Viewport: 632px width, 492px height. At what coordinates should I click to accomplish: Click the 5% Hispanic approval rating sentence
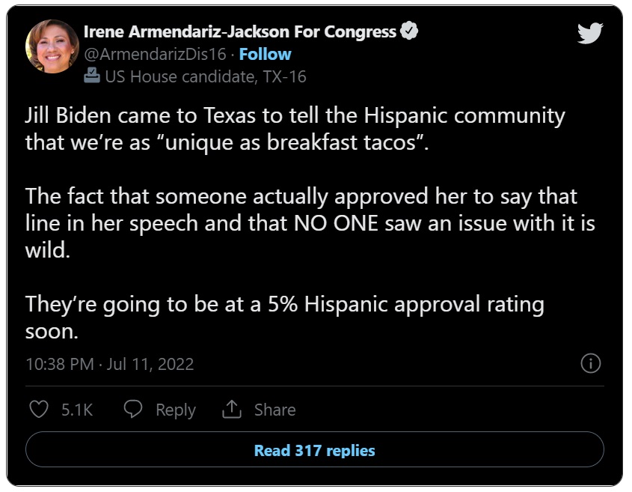coord(284,318)
